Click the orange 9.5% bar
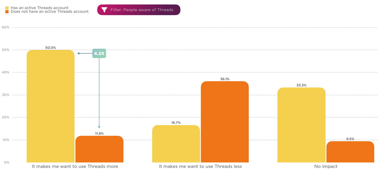The image size is (378, 173). coord(350,152)
